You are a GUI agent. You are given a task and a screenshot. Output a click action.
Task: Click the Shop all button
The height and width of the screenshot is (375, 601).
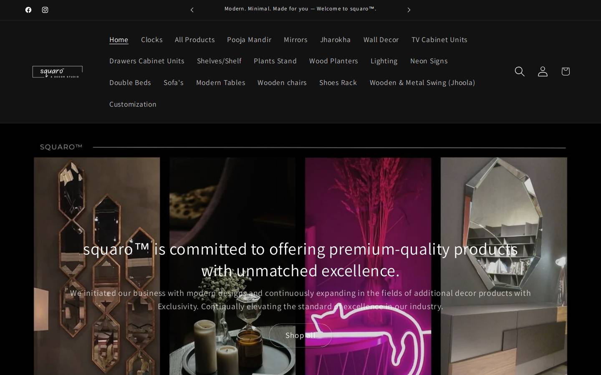coord(300,335)
